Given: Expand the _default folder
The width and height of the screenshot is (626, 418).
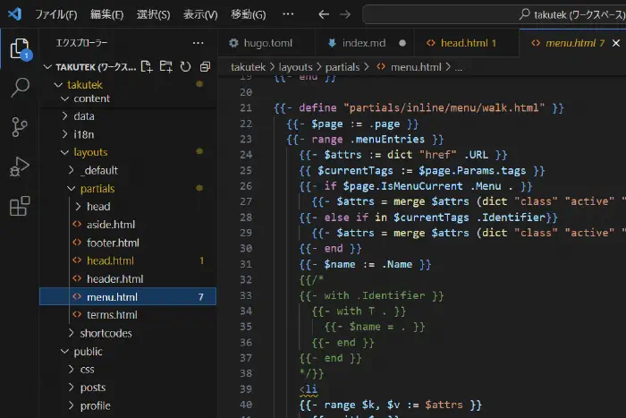Looking at the screenshot, I should [x=98, y=170].
